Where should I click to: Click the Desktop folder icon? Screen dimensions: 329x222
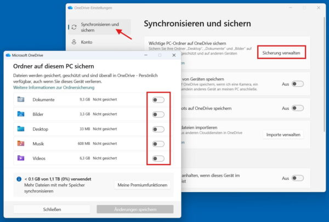point(21,128)
